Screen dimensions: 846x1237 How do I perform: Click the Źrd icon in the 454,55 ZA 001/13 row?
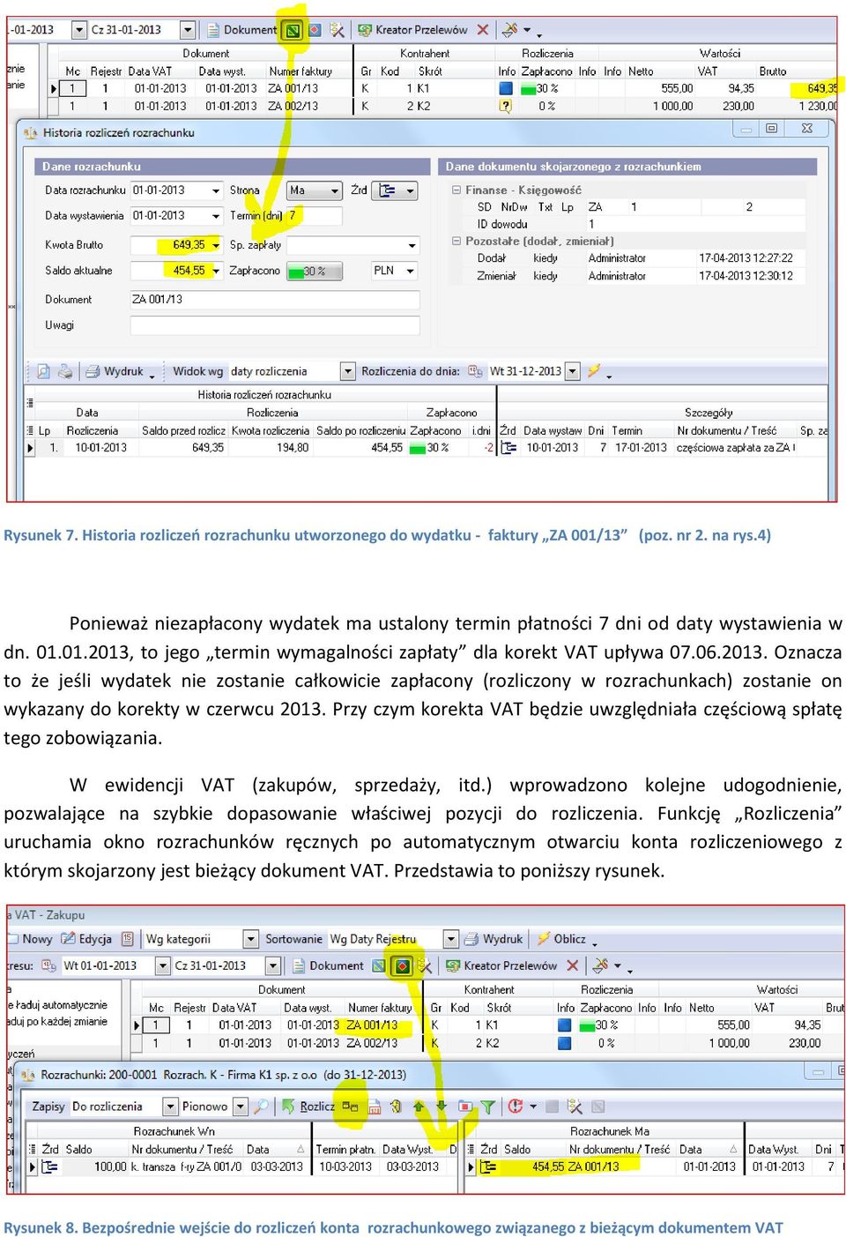click(489, 1166)
